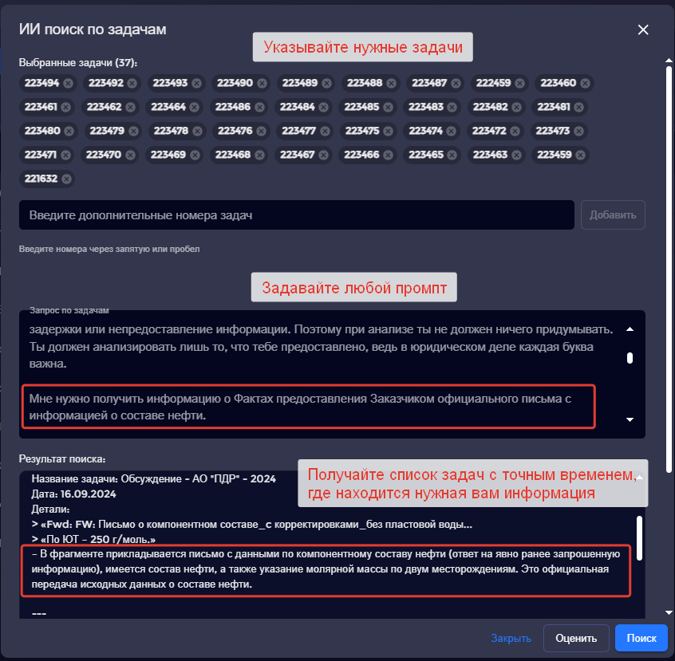This screenshot has width=675, height=661.
Task: Remove task chip 223465
Action: tap(453, 155)
